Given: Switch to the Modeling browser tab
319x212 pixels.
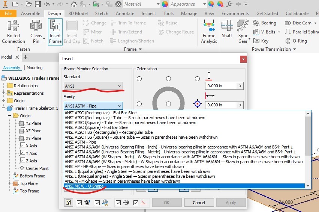Looking at the screenshot, I should 34,68.
